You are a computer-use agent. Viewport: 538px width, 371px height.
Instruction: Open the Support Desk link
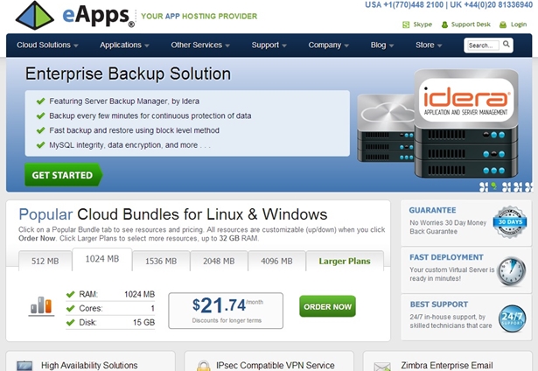(x=471, y=24)
